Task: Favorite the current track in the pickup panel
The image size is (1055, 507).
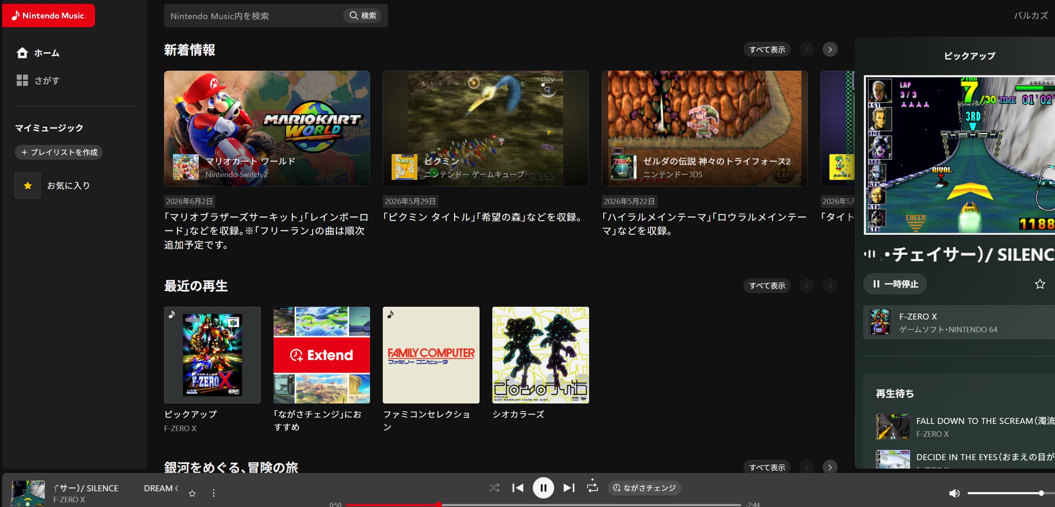Action: 1040,284
